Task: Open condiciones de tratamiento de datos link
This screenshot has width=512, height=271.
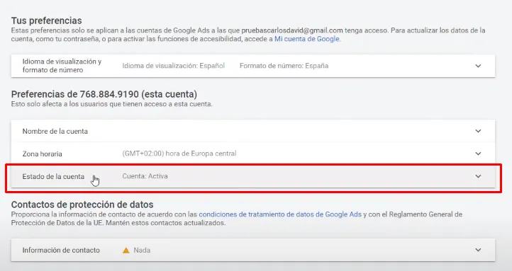Action: click(x=280, y=214)
